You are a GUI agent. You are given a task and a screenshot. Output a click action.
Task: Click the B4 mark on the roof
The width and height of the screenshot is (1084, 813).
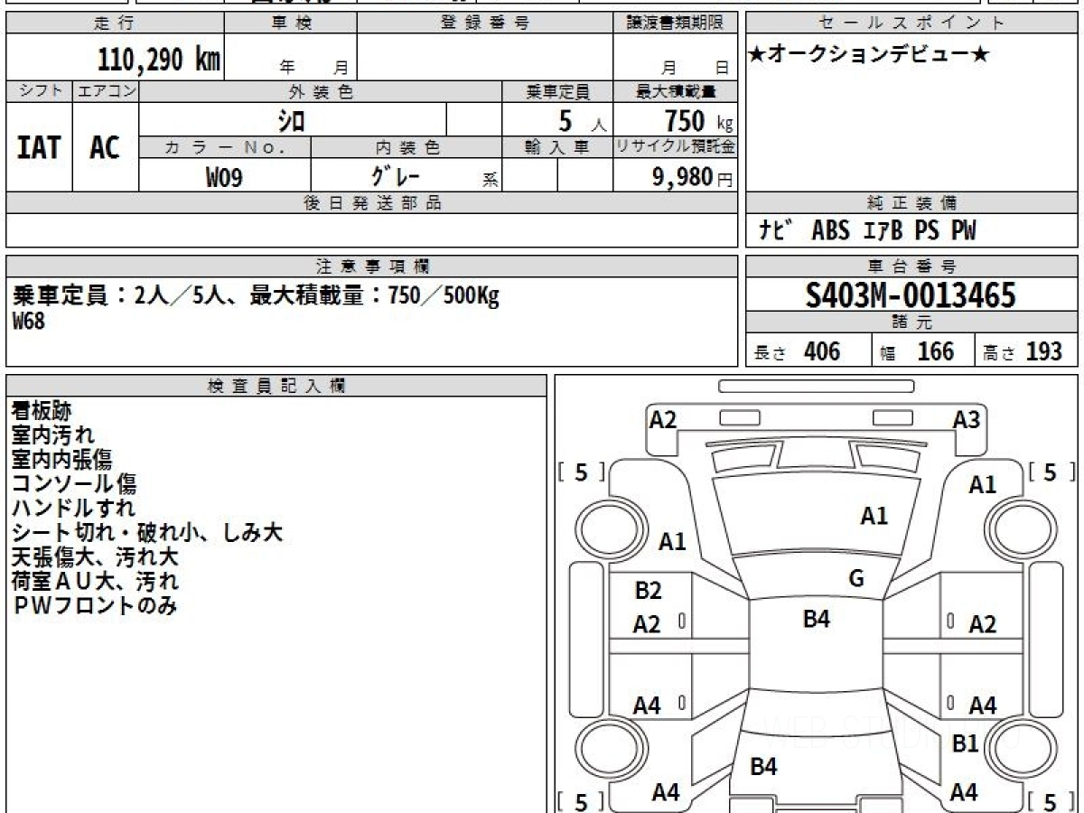(817, 619)
